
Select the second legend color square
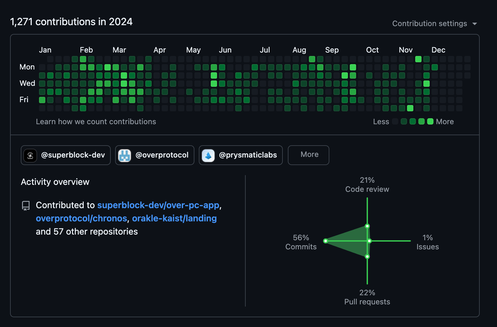[404, 121]
